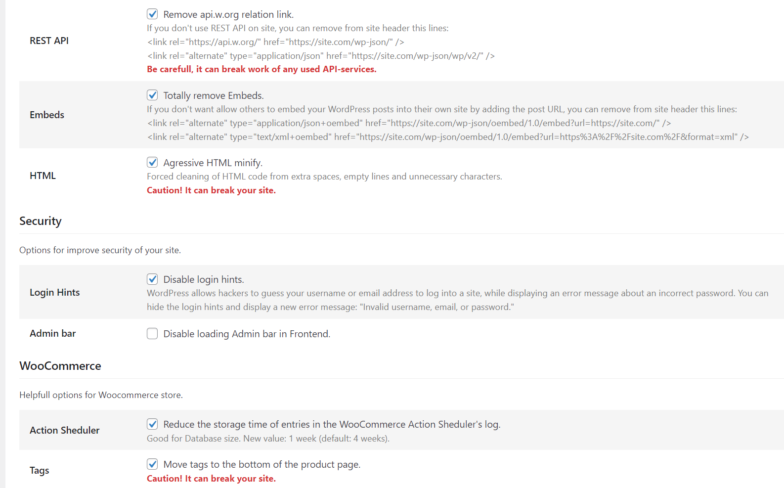Select the Security section heading

tap(41, 221)
